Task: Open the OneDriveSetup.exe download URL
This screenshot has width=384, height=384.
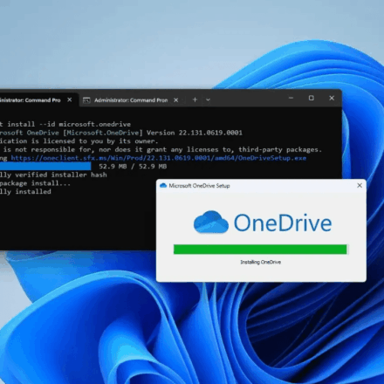Action: [x=159, y=158]
